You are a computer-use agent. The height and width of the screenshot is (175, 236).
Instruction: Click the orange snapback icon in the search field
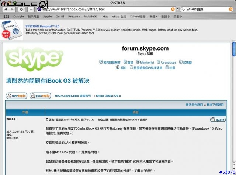tap(230, 9)
